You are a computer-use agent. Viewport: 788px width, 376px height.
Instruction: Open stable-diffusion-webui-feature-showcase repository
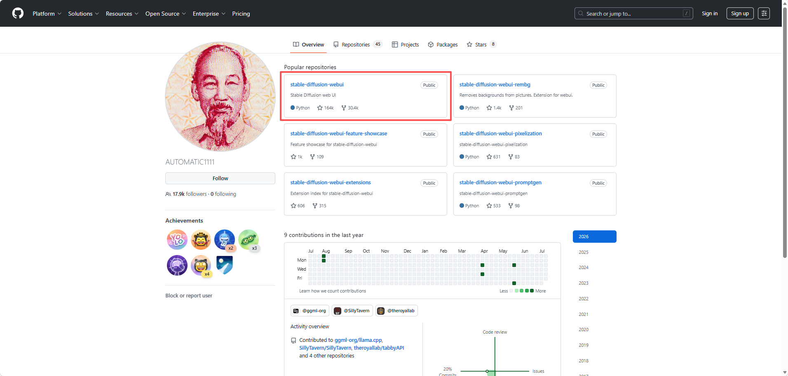[x=339, y=133]
